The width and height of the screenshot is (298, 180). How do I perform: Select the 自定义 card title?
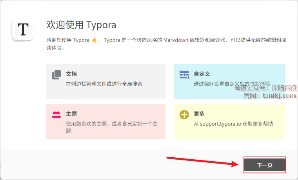point(202,74)
